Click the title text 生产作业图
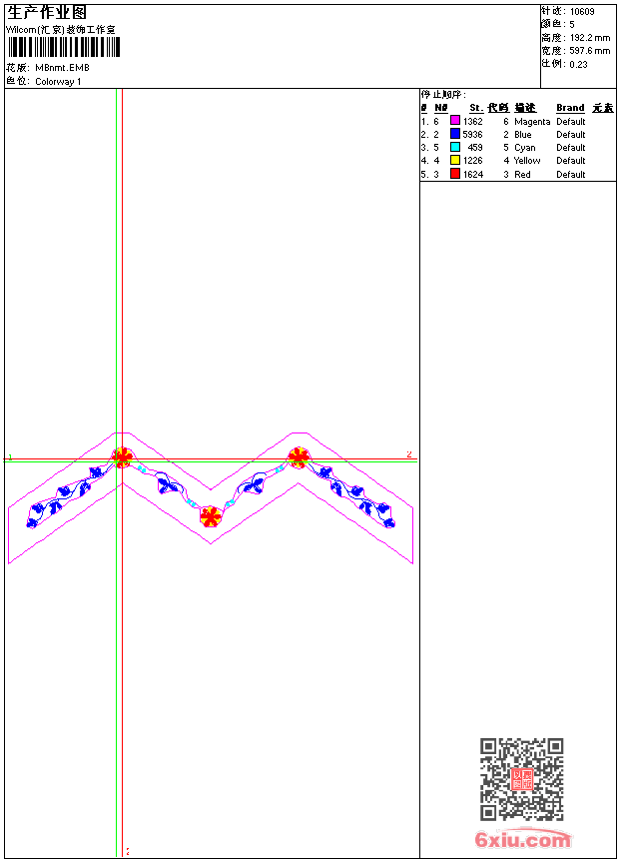Image resolution: width=619 pixels, height=859 pixels. 47,13
